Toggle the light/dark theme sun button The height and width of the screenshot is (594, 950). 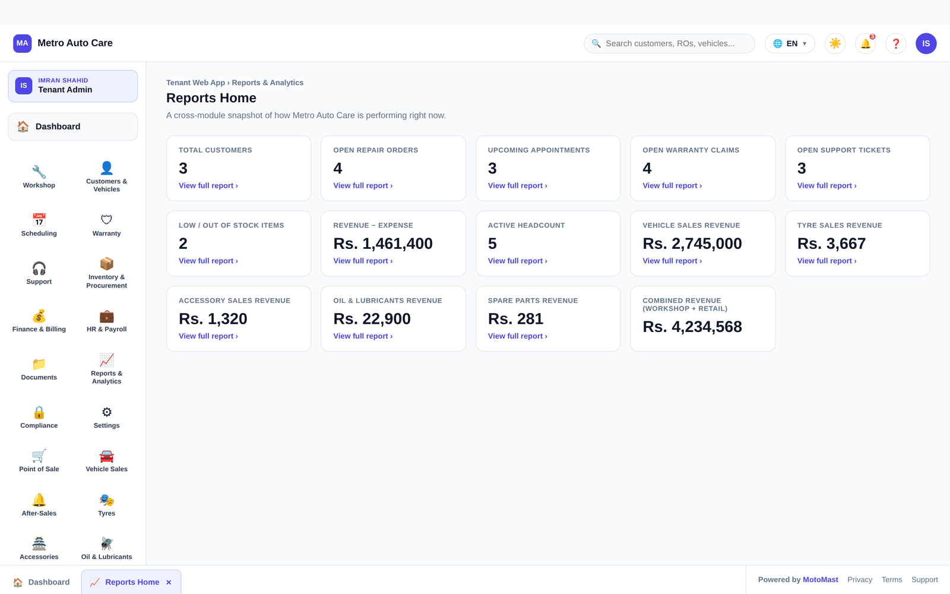[x=835, y=43]
